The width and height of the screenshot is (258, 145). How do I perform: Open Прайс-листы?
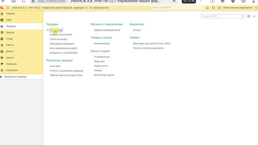pos(101,66)
